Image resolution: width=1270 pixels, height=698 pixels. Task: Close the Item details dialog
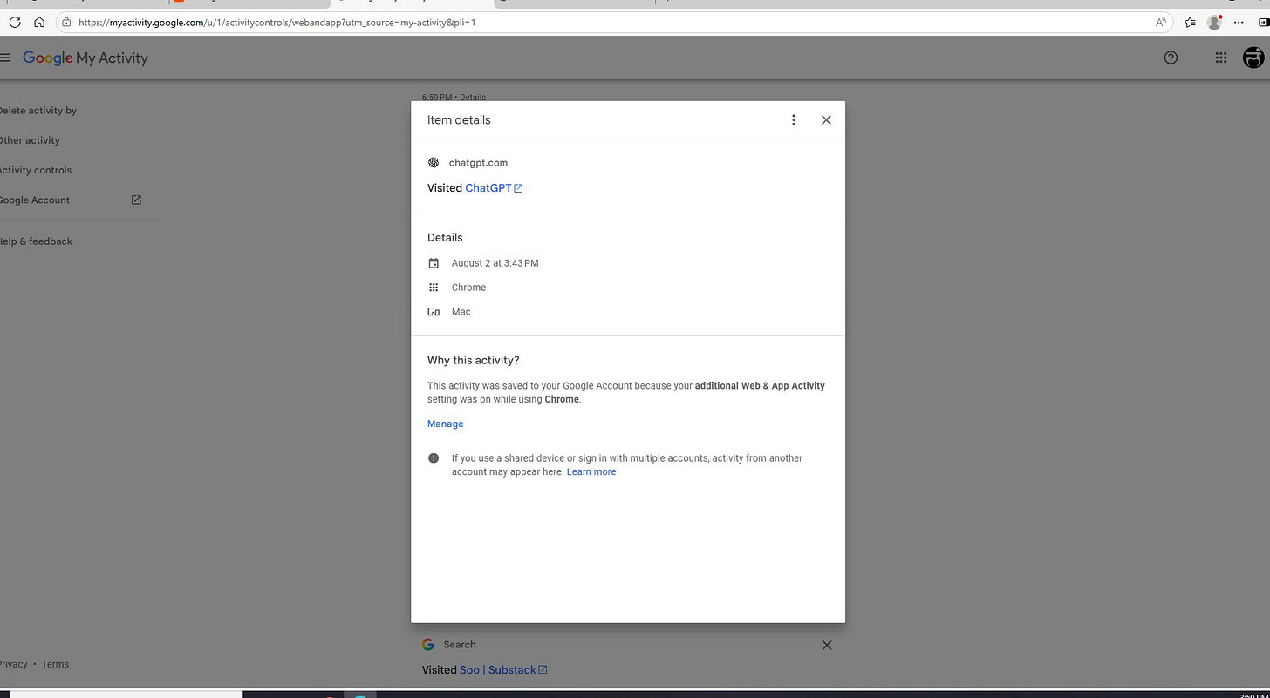pos(826,120)
